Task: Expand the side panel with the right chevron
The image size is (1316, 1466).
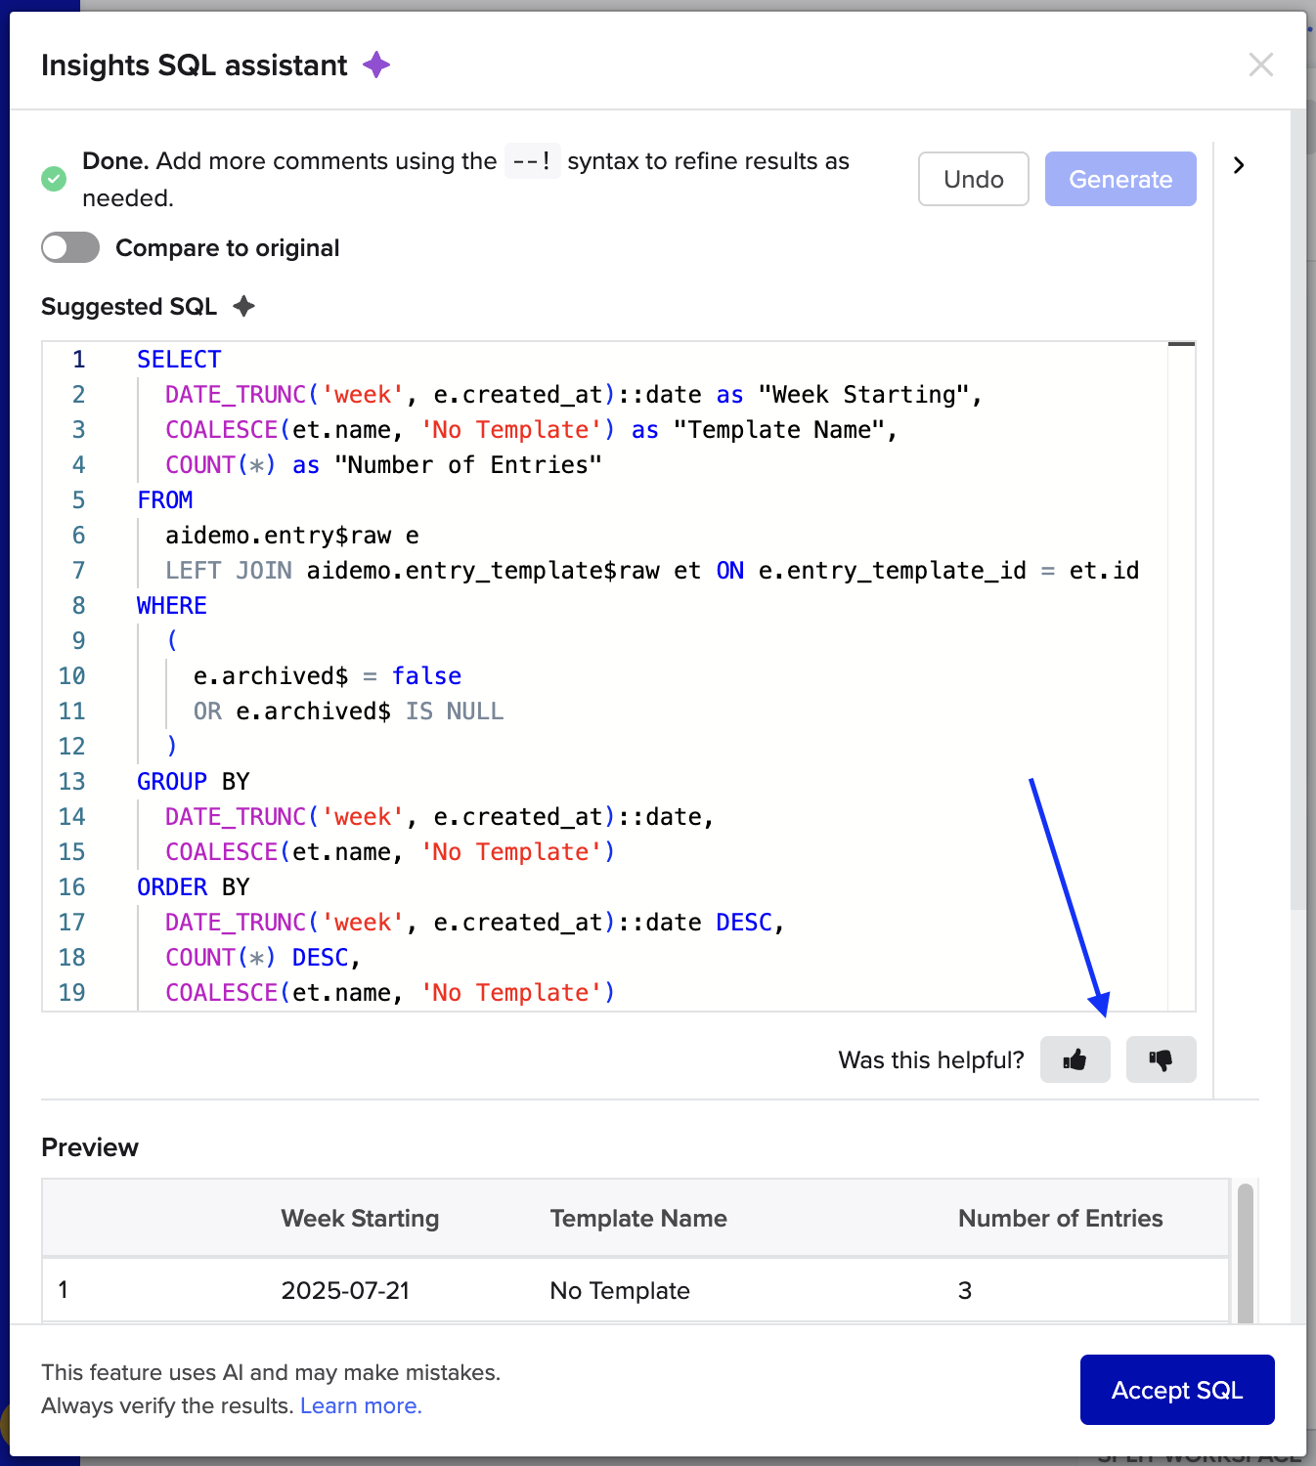Action: tap(1239, 165)
